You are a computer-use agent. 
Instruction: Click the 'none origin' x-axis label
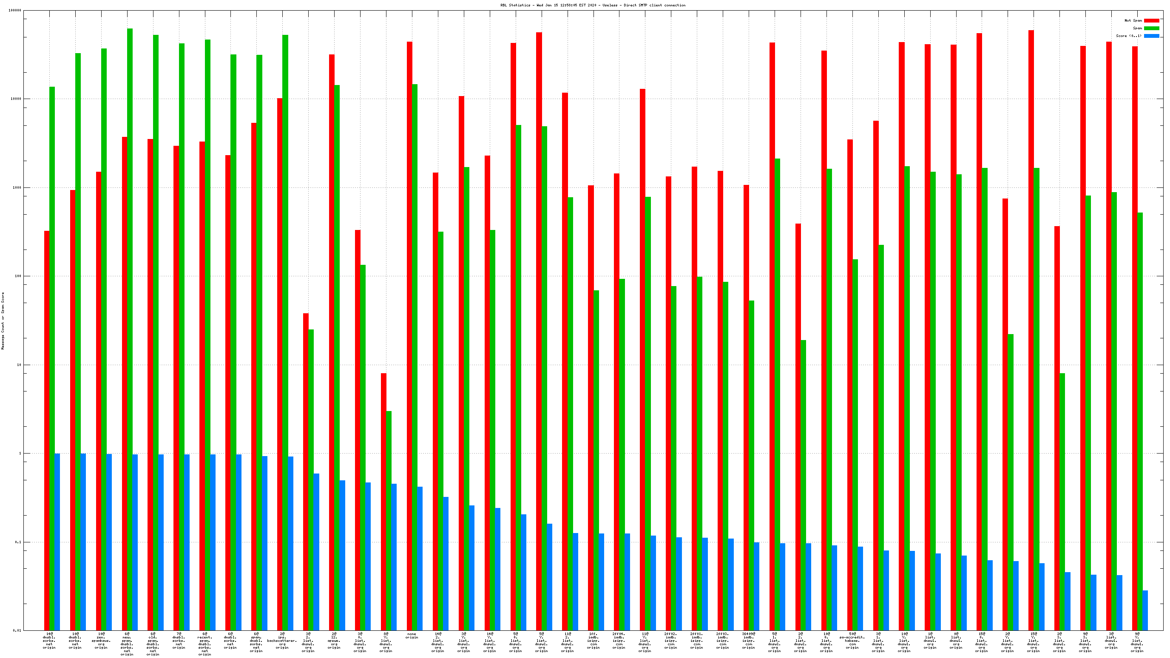412,636
